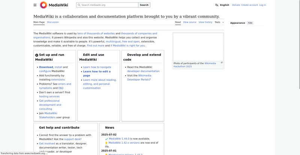The height and width of the screenshot is (155, 300).
Task: Hide the Appearance panel
Action: point(250,23)
